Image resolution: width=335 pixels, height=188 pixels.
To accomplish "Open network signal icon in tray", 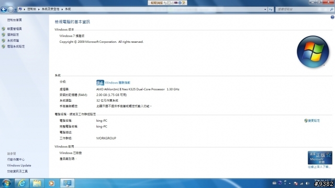I will point(301,183).
